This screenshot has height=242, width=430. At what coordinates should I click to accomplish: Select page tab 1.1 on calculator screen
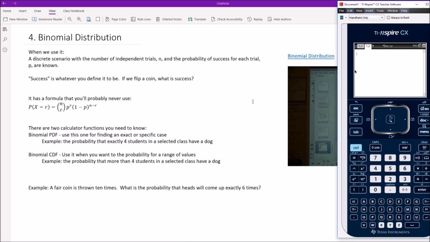pyautogui.click(x=360, y=46)
